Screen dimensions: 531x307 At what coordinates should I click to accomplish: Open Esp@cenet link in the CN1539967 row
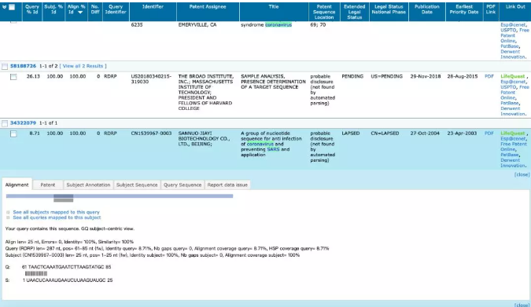513,139
